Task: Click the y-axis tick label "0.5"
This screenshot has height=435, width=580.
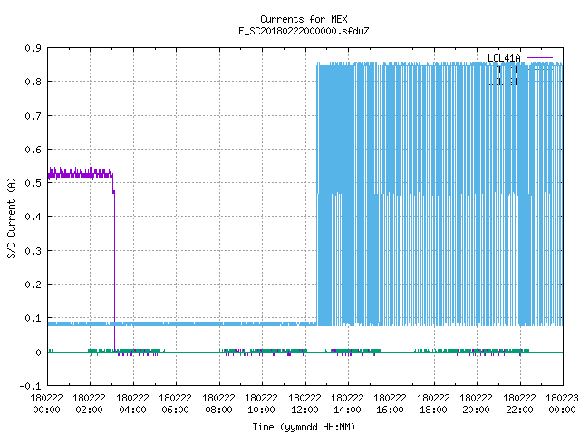Action: (x=33, y=183)
